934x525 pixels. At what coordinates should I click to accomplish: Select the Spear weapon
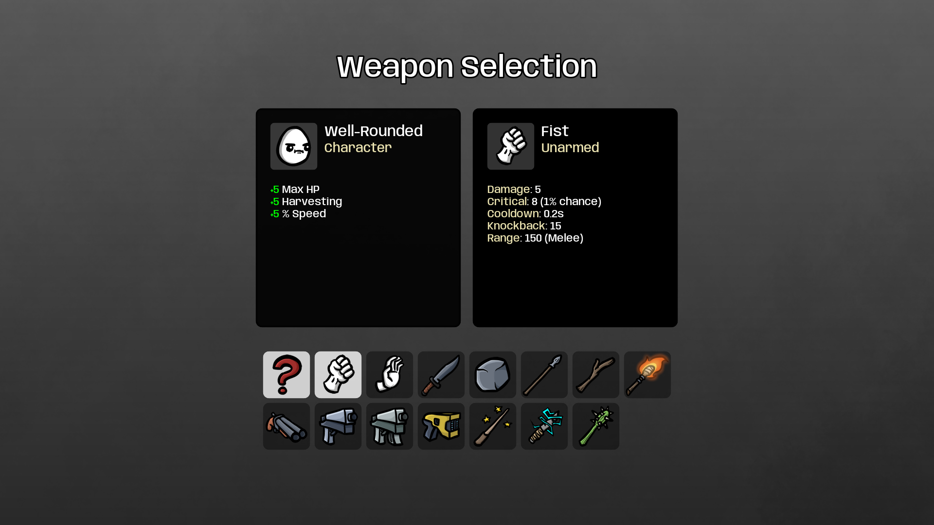click(x=544, y=375)
